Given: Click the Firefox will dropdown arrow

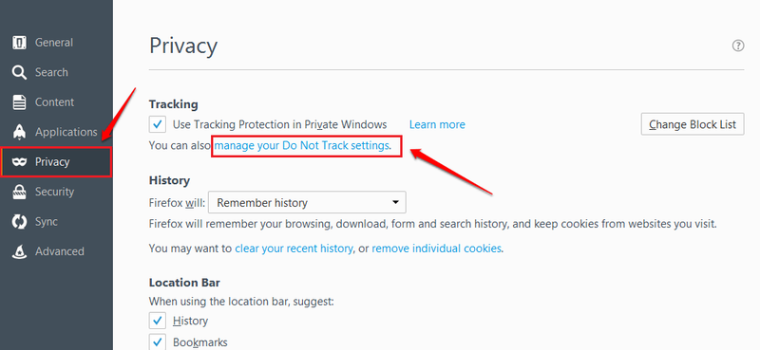Looking at the screenshot, I should [395, 202].
